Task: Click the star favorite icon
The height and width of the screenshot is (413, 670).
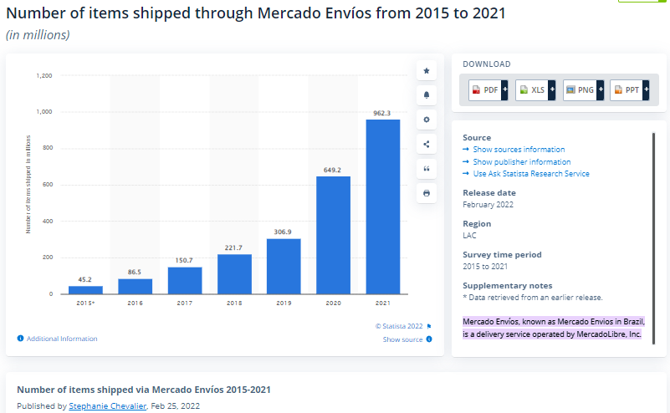Action: pyautogui.click(x=427, y=71)
